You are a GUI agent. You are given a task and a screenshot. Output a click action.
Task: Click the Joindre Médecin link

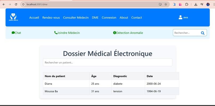tap(69, 33)
